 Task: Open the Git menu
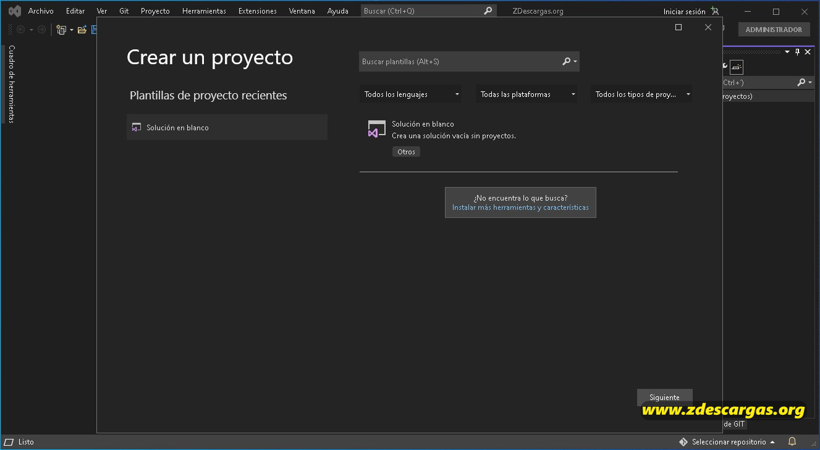(x=124, y=11)
